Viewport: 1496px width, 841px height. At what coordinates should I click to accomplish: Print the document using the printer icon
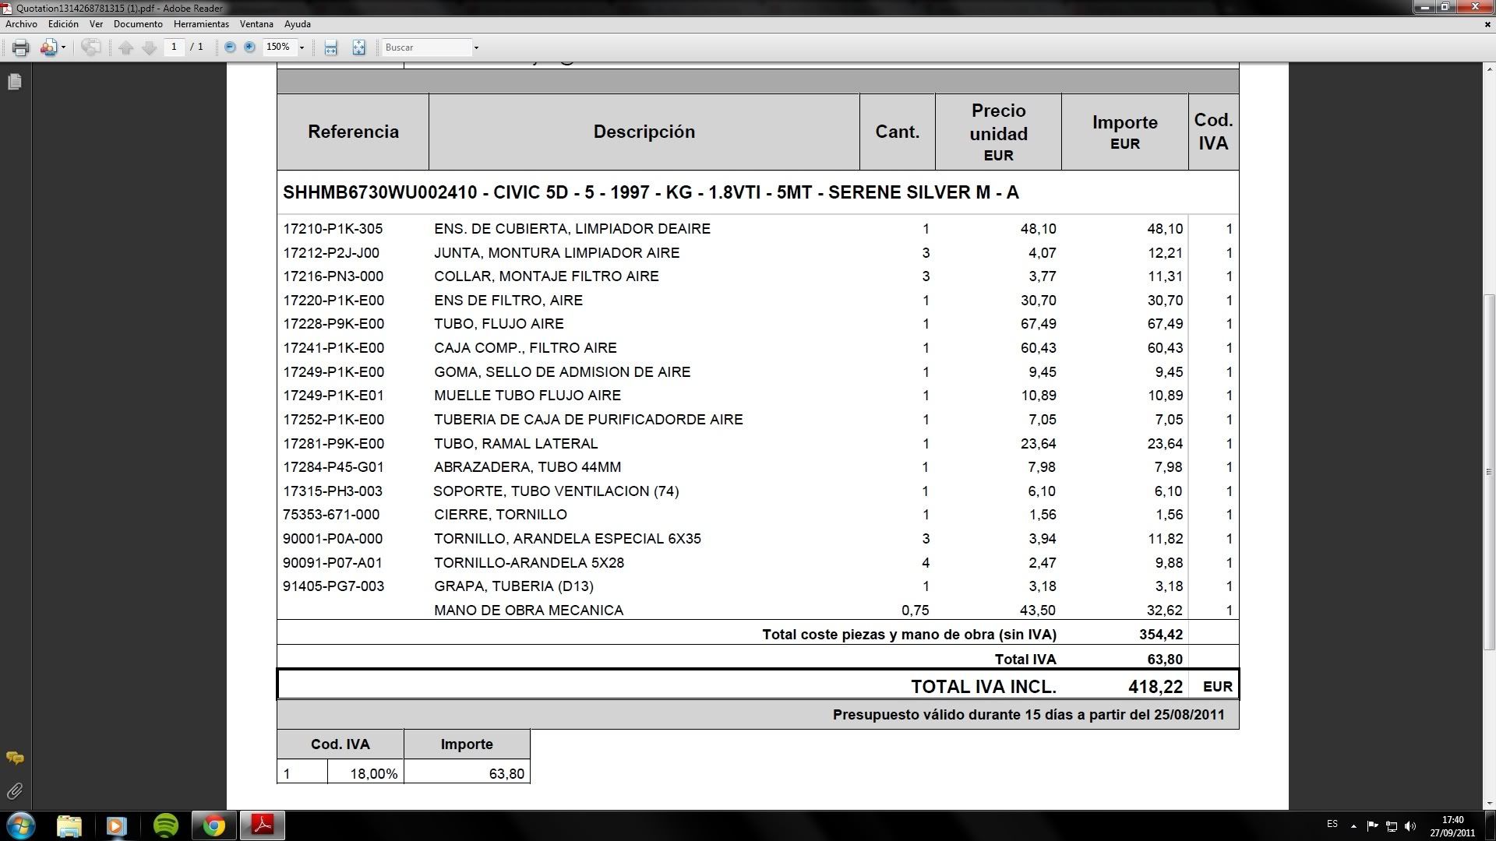point(21,48)
